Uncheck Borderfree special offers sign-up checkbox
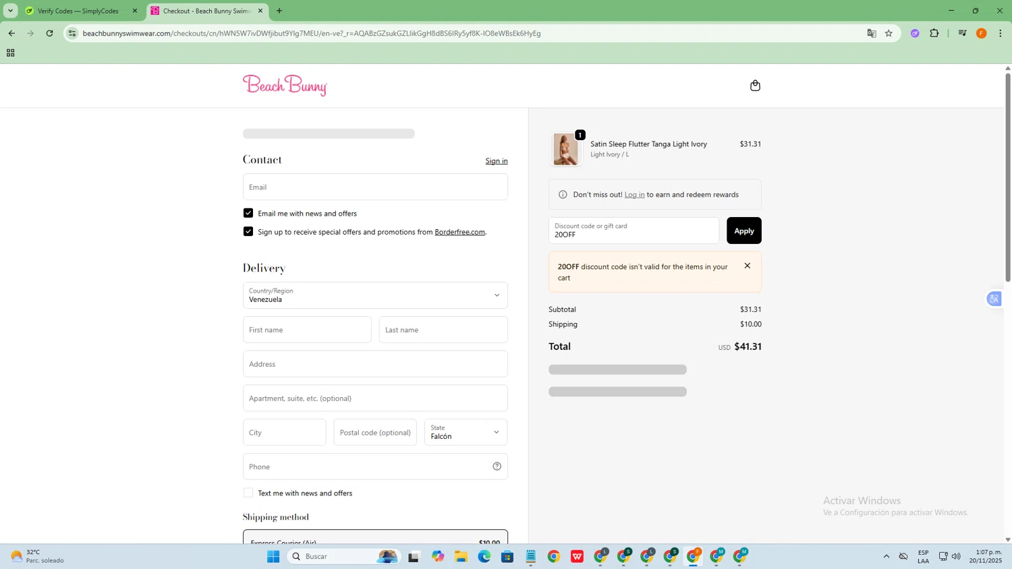Image resolution: width=1012 pixels, height=569 pixels. pyautogui.click(x=248, y=231)
